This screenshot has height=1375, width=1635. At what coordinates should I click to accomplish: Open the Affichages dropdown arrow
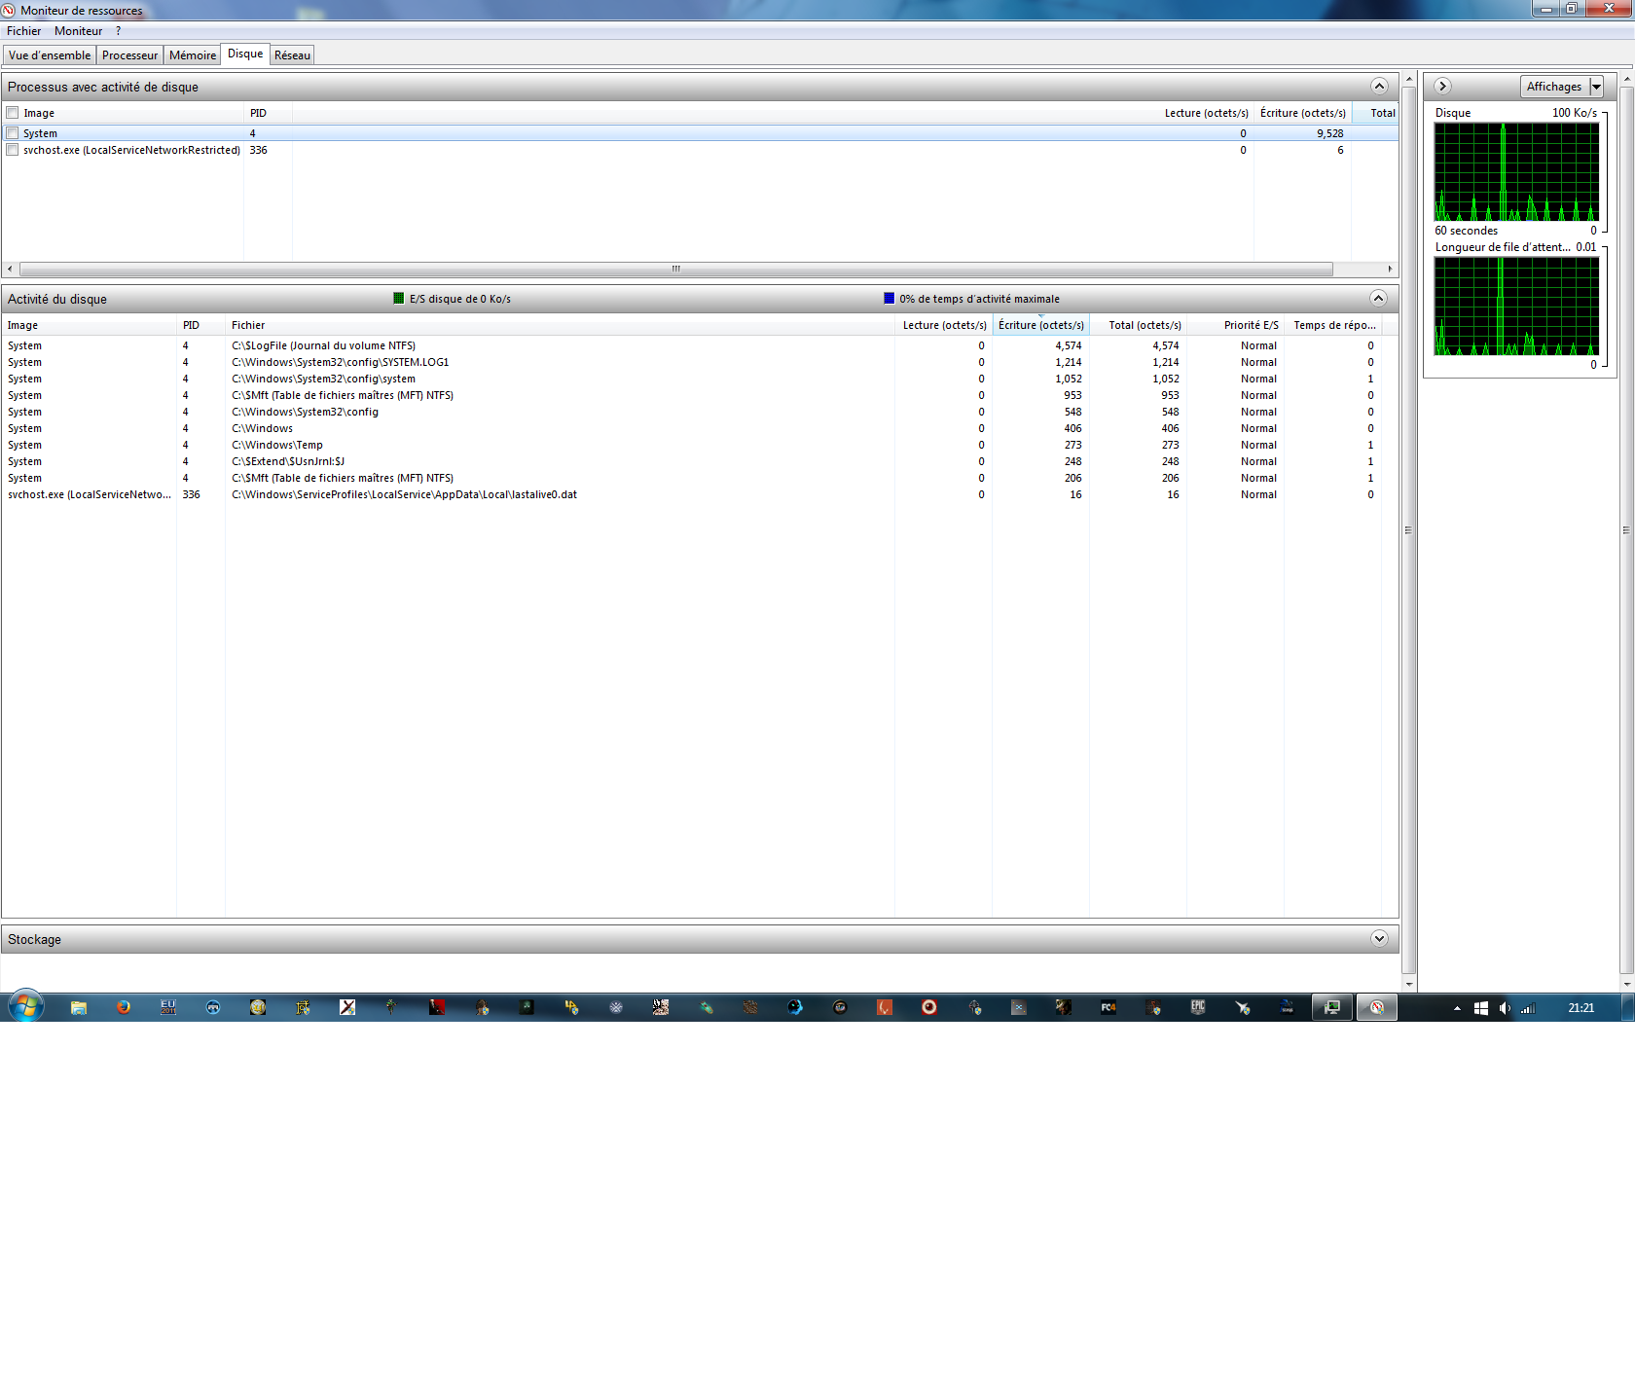[1596, 87]
